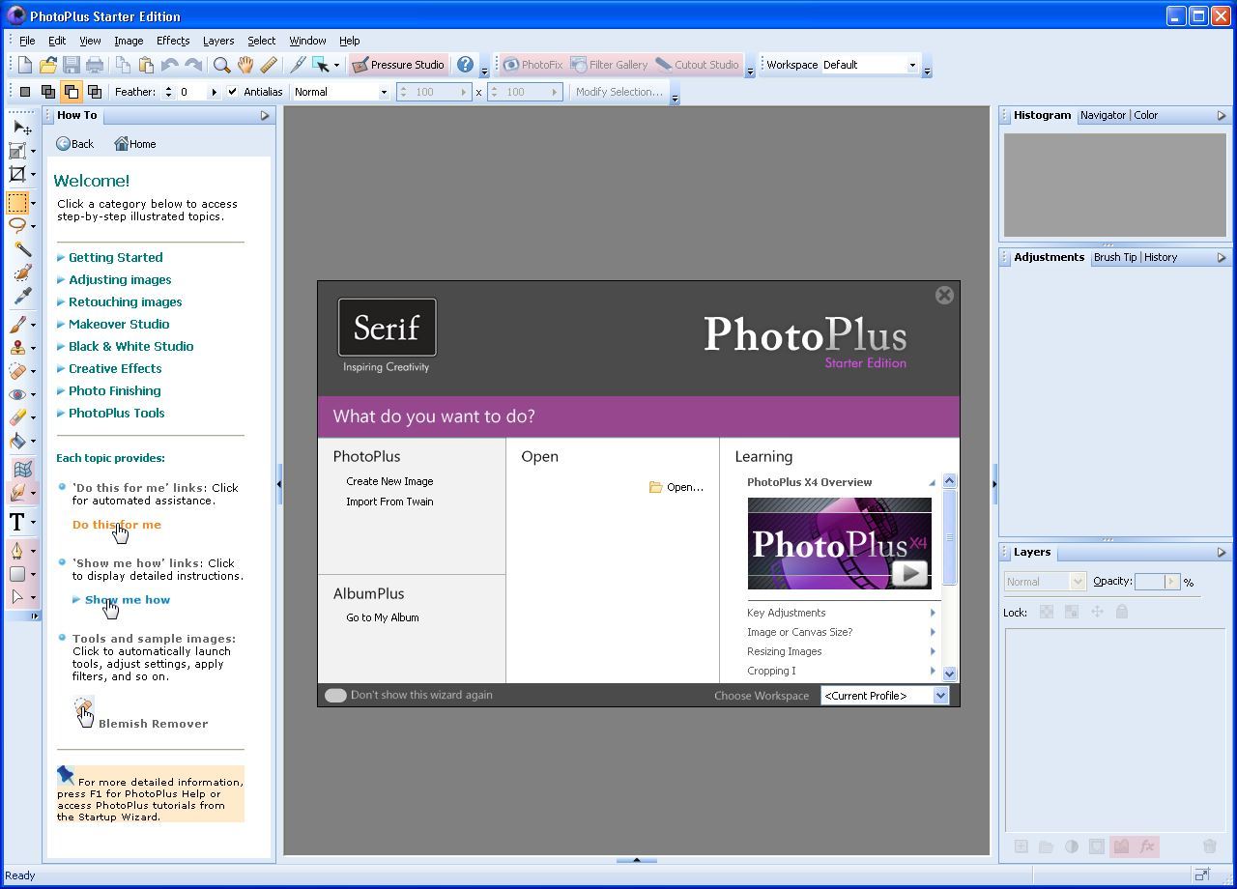Select the Color Pickup eyedropper tool
1237x889 pixels.
coord(21,296)
